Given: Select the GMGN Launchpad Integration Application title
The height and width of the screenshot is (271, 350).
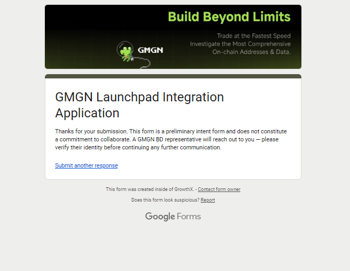Looking at the screenshot, I should (139, 105).
